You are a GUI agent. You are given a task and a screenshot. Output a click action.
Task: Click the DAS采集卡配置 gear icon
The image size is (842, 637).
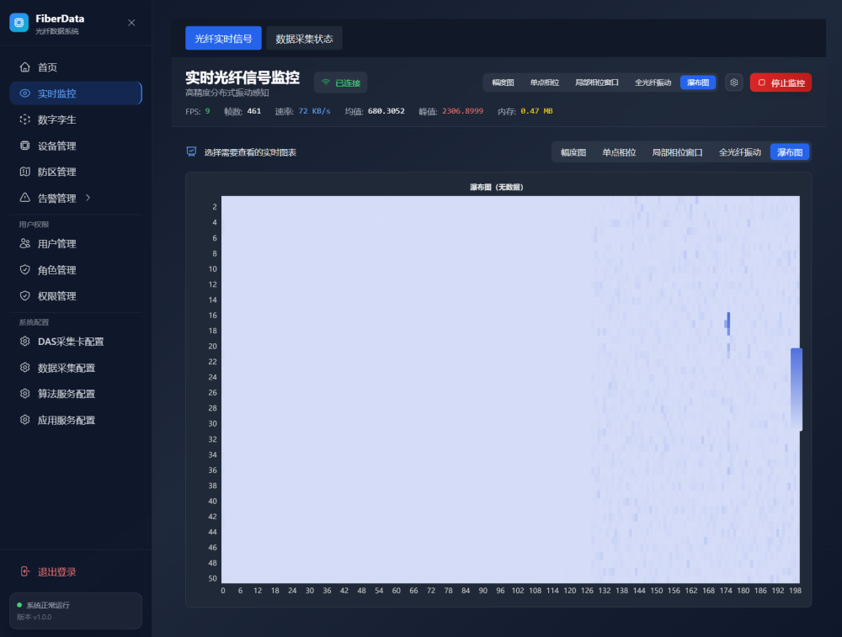click(x=25, y=342)
